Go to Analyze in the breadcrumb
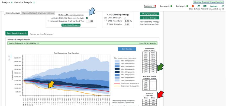226x106 pixels. pos(6,2)
